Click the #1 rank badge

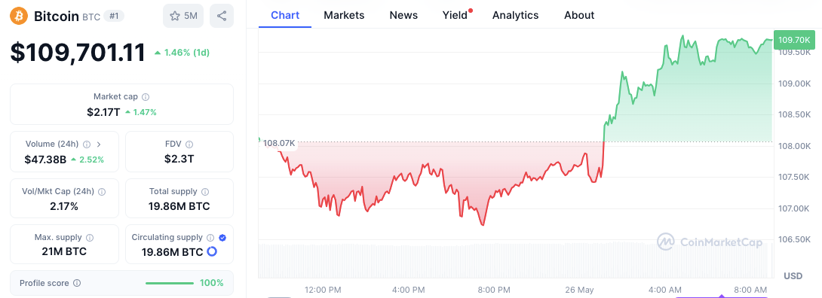coord(115,17)
